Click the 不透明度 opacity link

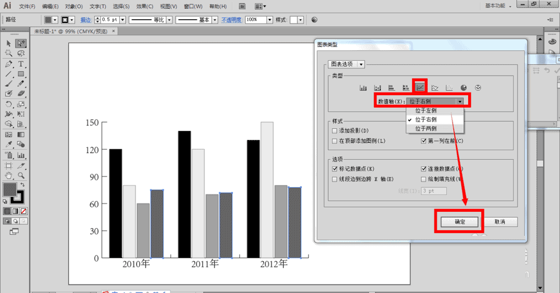[231, 20]
